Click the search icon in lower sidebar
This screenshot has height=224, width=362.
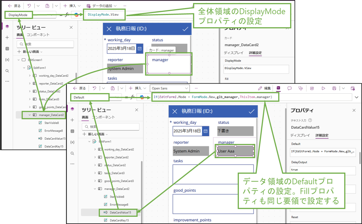coord(72,153)
